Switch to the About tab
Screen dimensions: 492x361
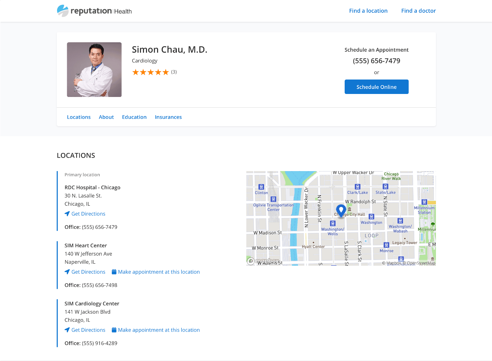coord(106,117)
